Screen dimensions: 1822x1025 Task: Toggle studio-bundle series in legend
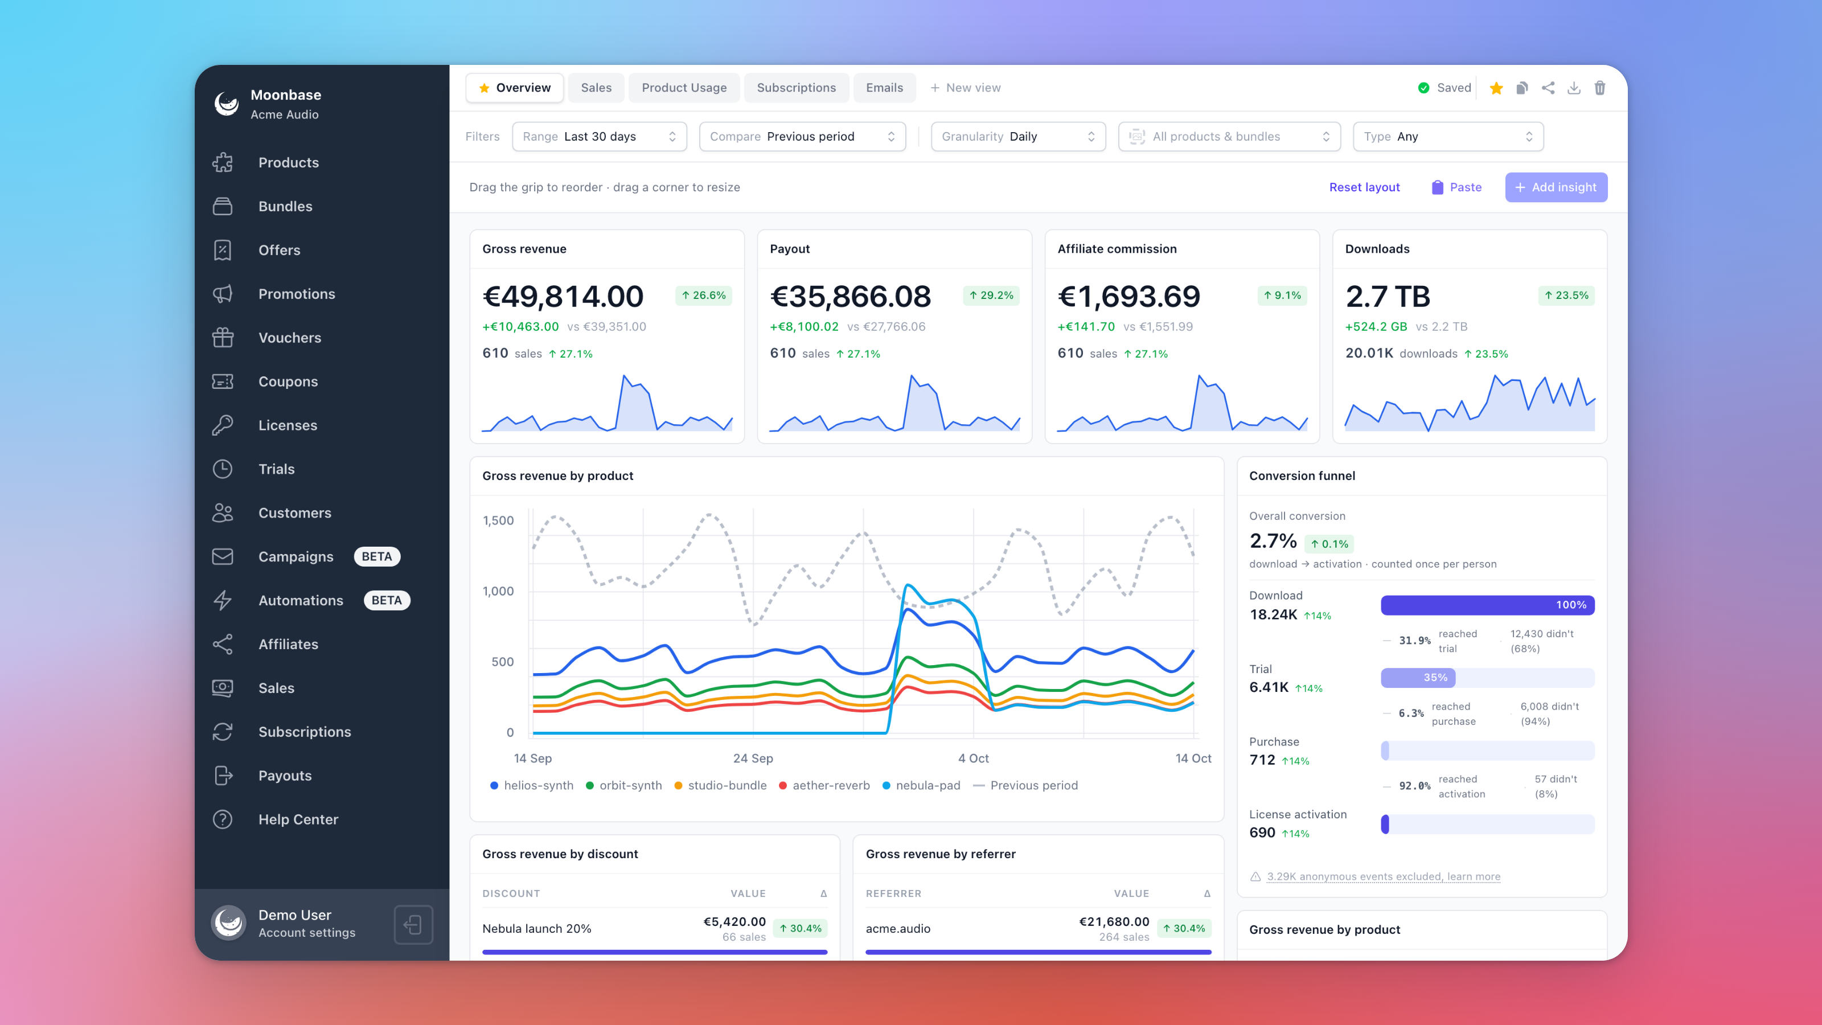720,785
